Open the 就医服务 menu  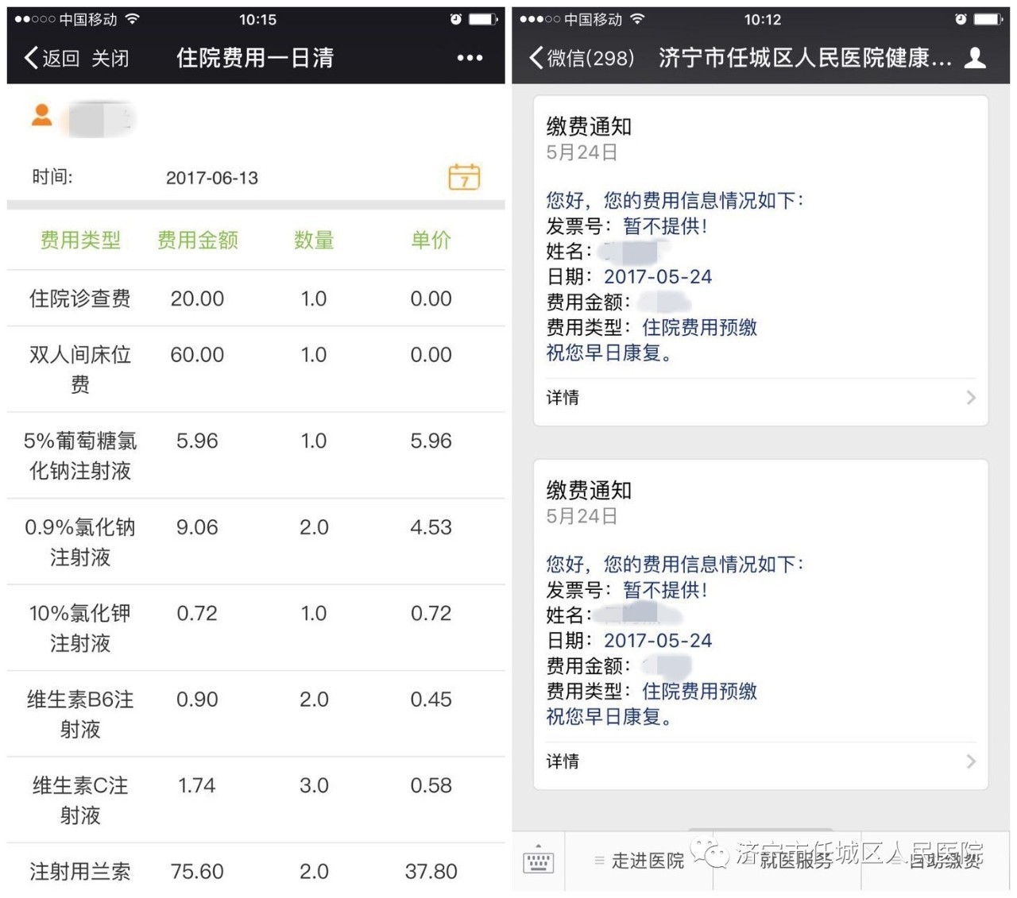click(787, 861)
